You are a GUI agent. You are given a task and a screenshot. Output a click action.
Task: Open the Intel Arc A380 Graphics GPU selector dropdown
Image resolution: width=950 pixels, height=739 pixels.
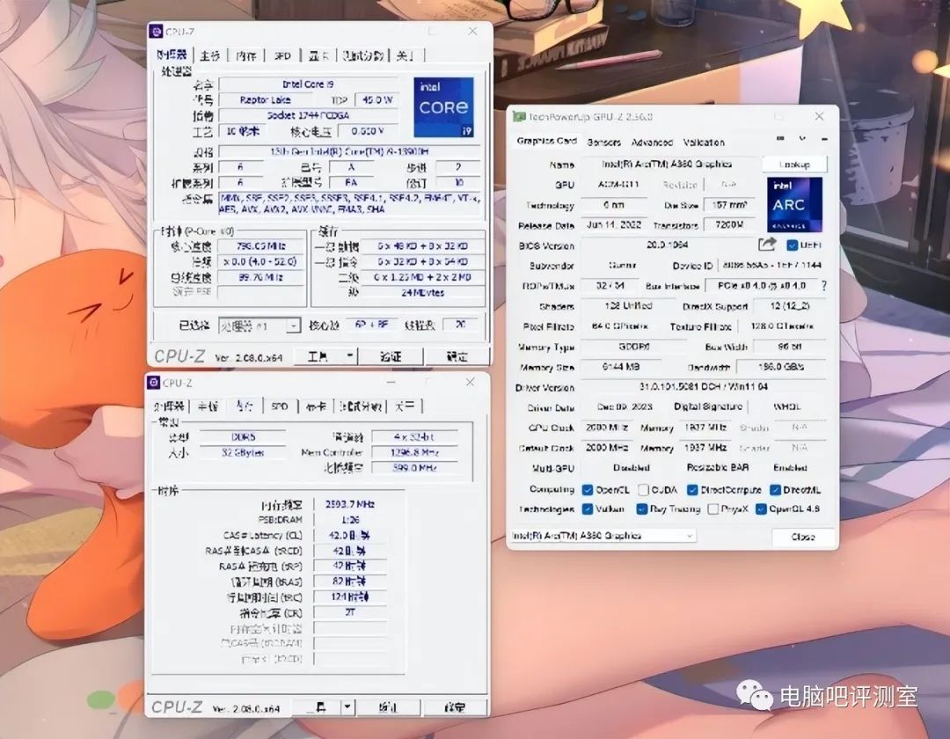click(603, 536)
